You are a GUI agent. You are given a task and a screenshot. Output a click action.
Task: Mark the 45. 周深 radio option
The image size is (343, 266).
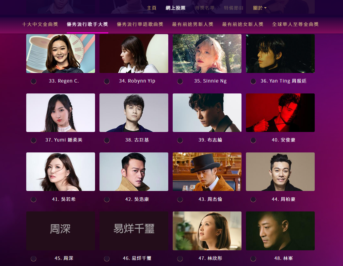33,259
